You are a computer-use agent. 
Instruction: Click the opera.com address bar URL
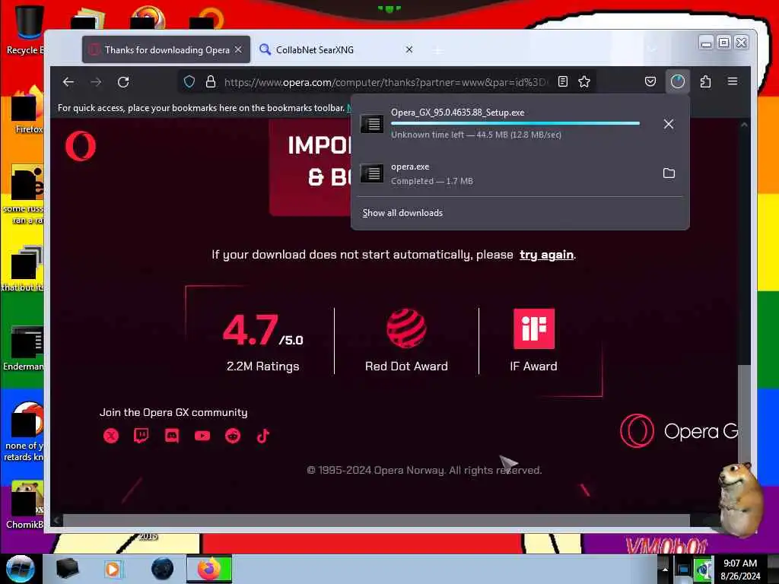(x=385, y=82)
